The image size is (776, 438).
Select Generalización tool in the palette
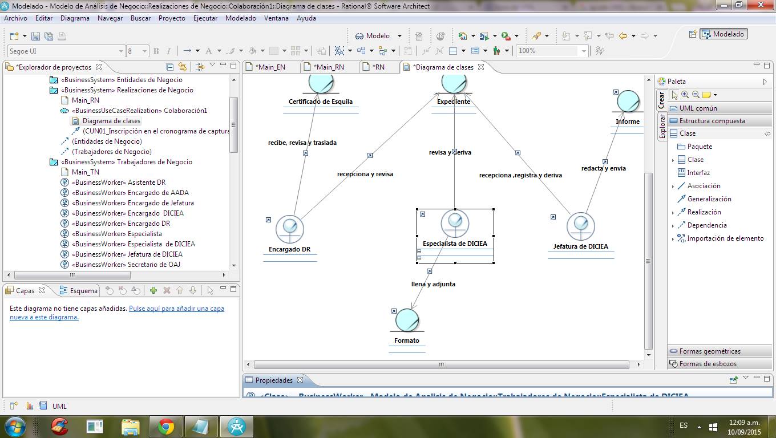[x=709, y=199]
